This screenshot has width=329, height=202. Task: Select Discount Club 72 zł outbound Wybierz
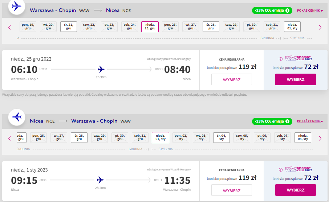tap(296, 79)
